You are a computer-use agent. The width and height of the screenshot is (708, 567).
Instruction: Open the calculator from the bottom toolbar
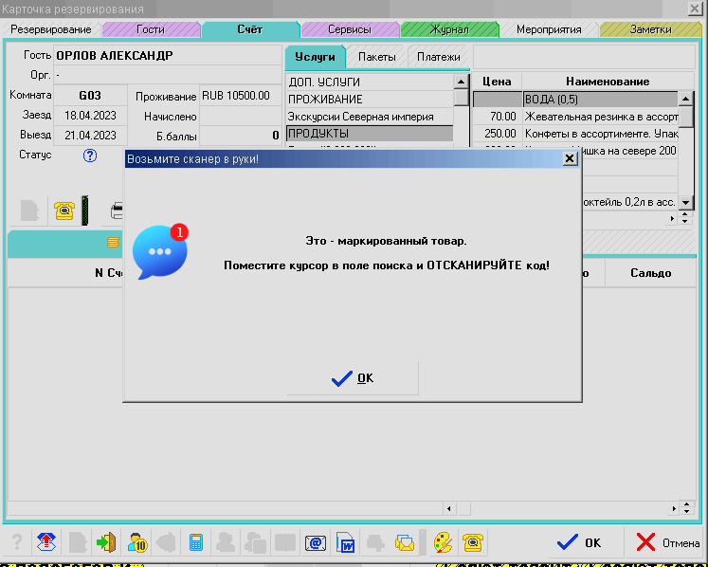coord(196,542)
